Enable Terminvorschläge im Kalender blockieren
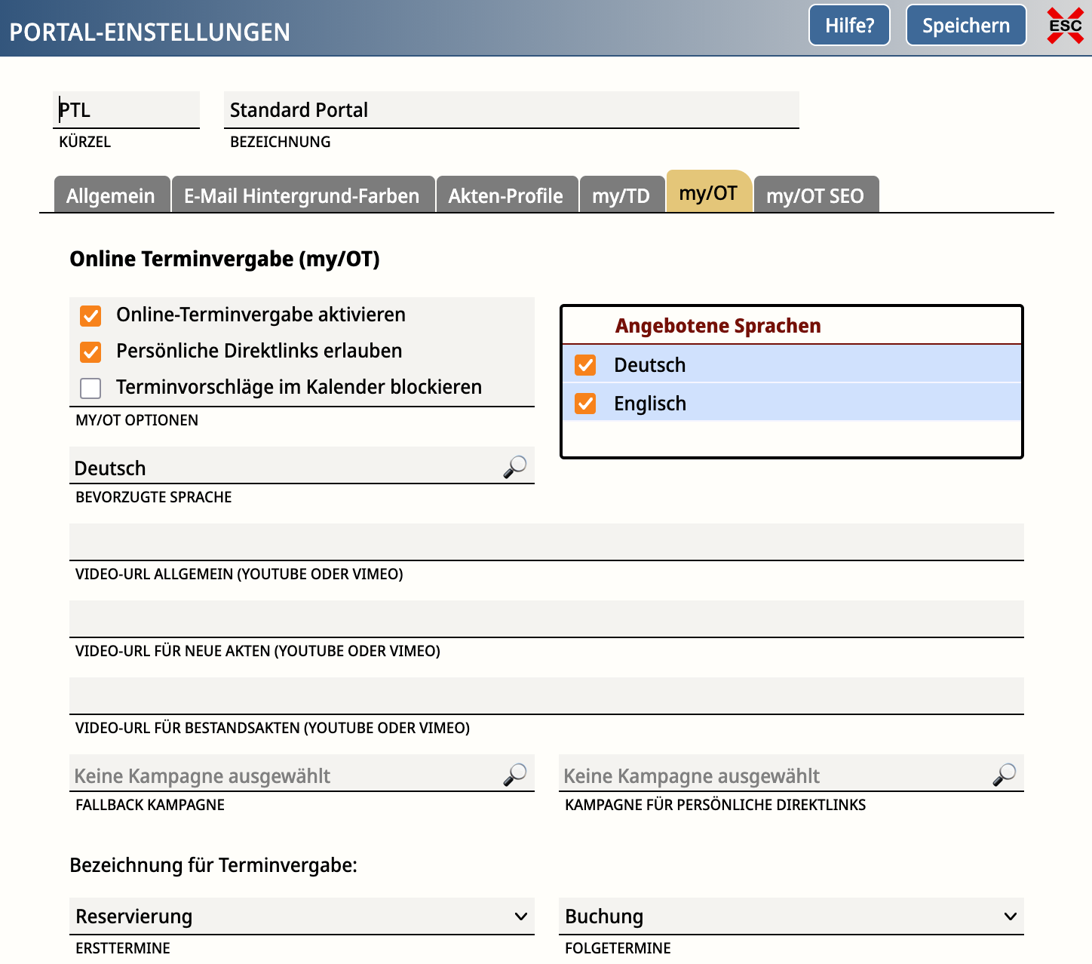 pyautogui.click(x=90, y=388)
